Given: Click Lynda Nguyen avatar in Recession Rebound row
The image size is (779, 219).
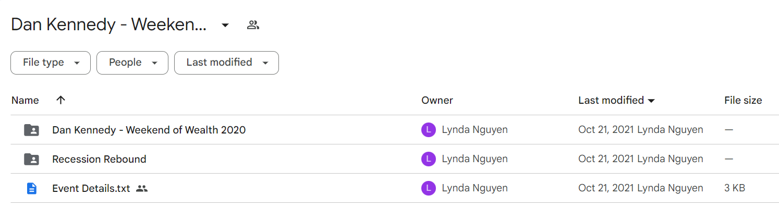Looking at the screenshot, I should tap(428, 159).
